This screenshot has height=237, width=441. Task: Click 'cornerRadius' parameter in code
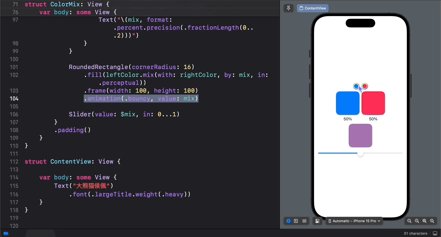click(x=154, y=67)
